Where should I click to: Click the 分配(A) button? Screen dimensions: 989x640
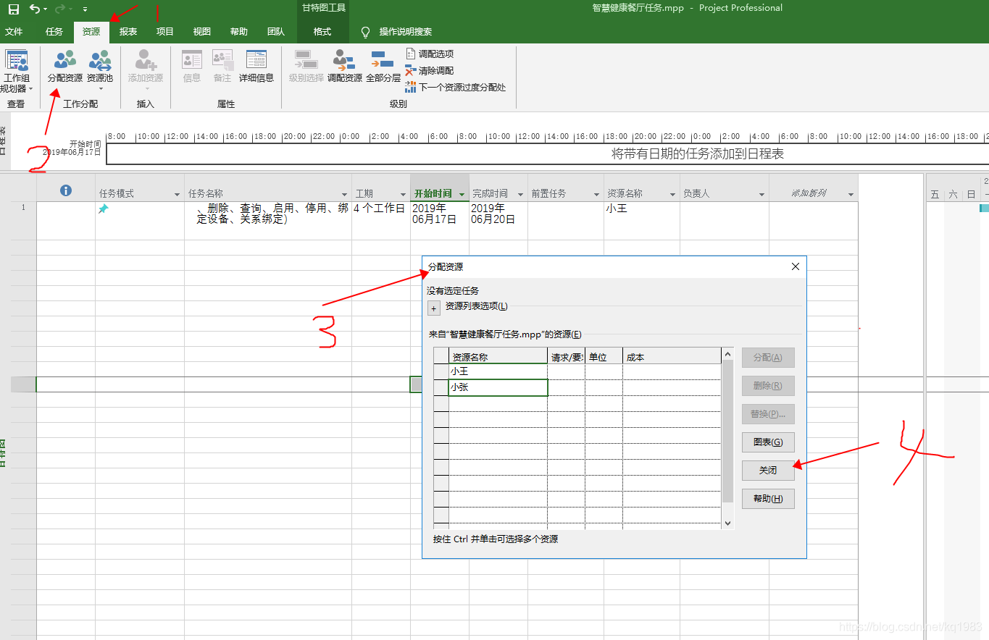click(768, 358)
